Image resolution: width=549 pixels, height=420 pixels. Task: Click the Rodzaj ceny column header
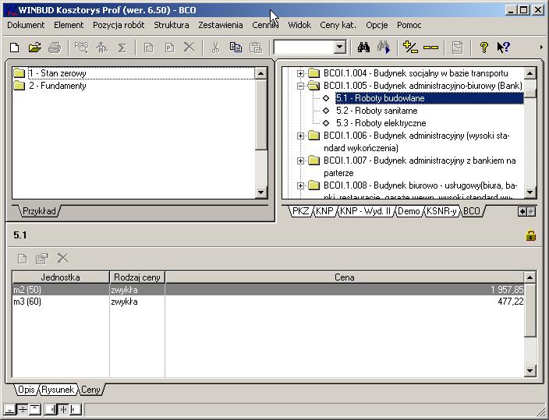(137, 277)
